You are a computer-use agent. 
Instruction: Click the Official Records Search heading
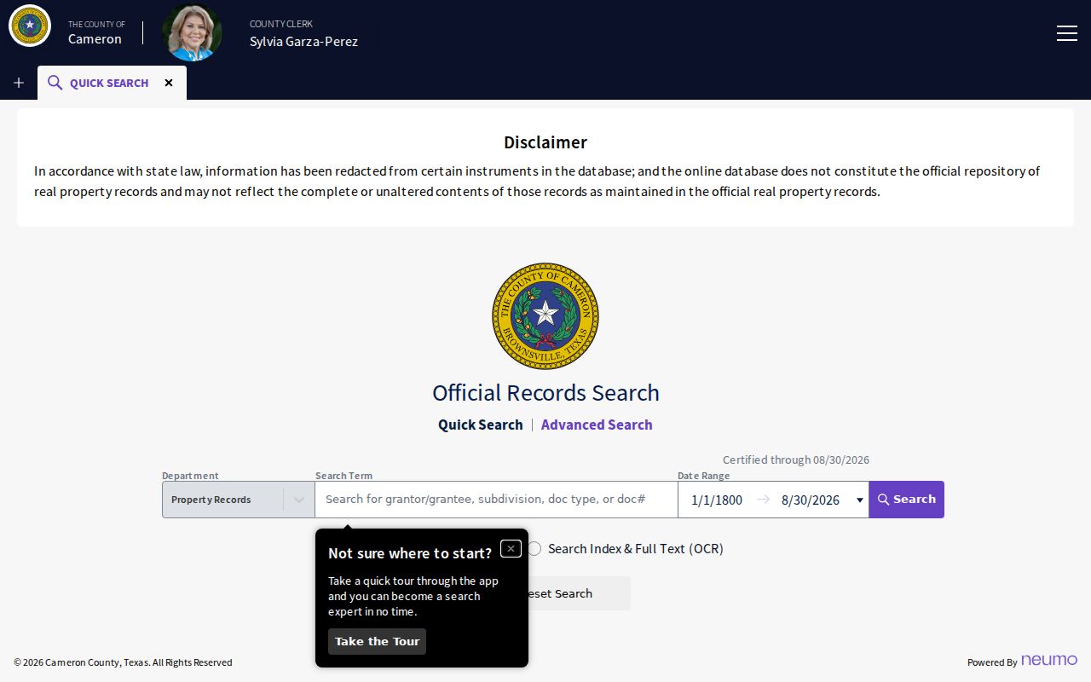click(545, 393)
